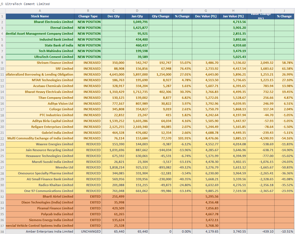Click the 1.61% change cell for Acutaas
Image resolution: width=295 pixels, height=234 pixels.
pyautogui.click(x=182, y=86)
